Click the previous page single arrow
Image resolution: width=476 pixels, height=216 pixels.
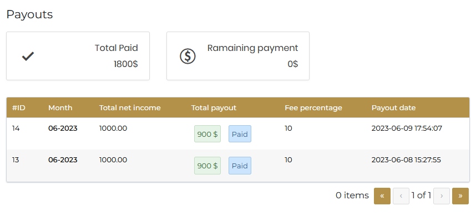(401, 196)
